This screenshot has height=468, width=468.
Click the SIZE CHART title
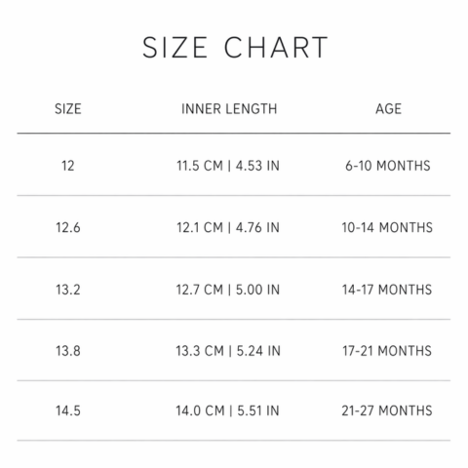[235, 48]
